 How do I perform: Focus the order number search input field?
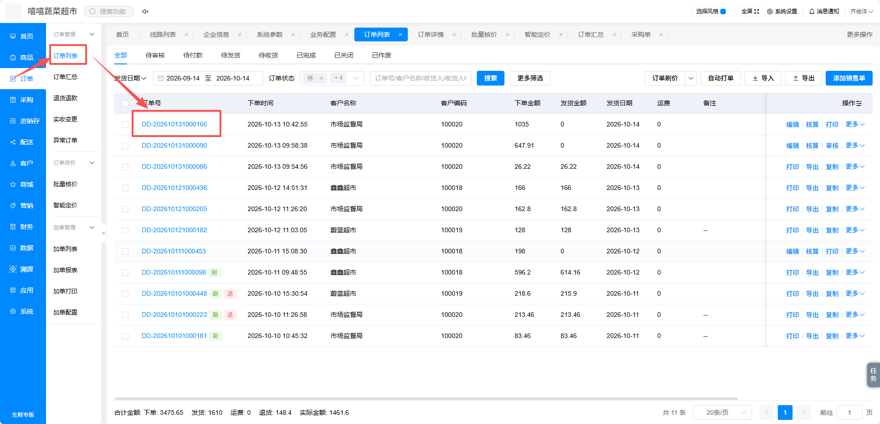tap(421, 78)
